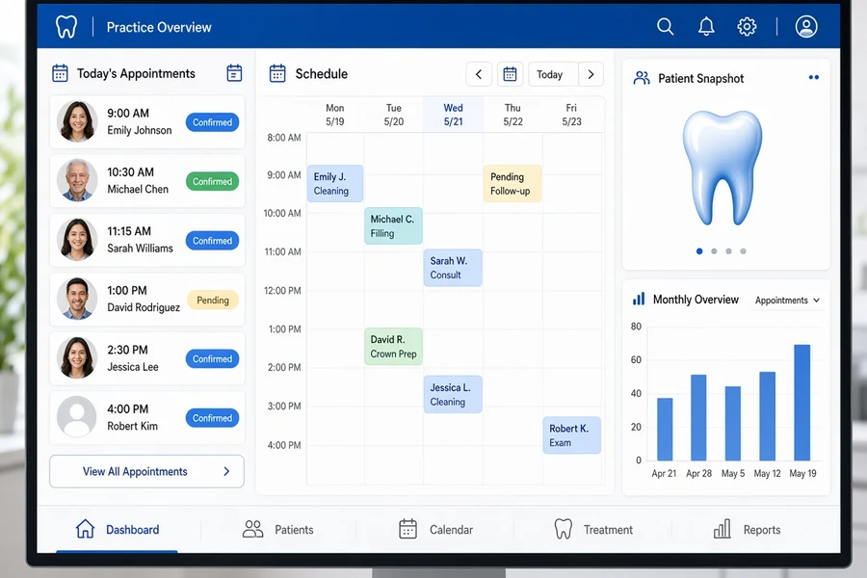
Task: Open Emily J. Cleaning schedule event
Action: (x=335, y=183)
